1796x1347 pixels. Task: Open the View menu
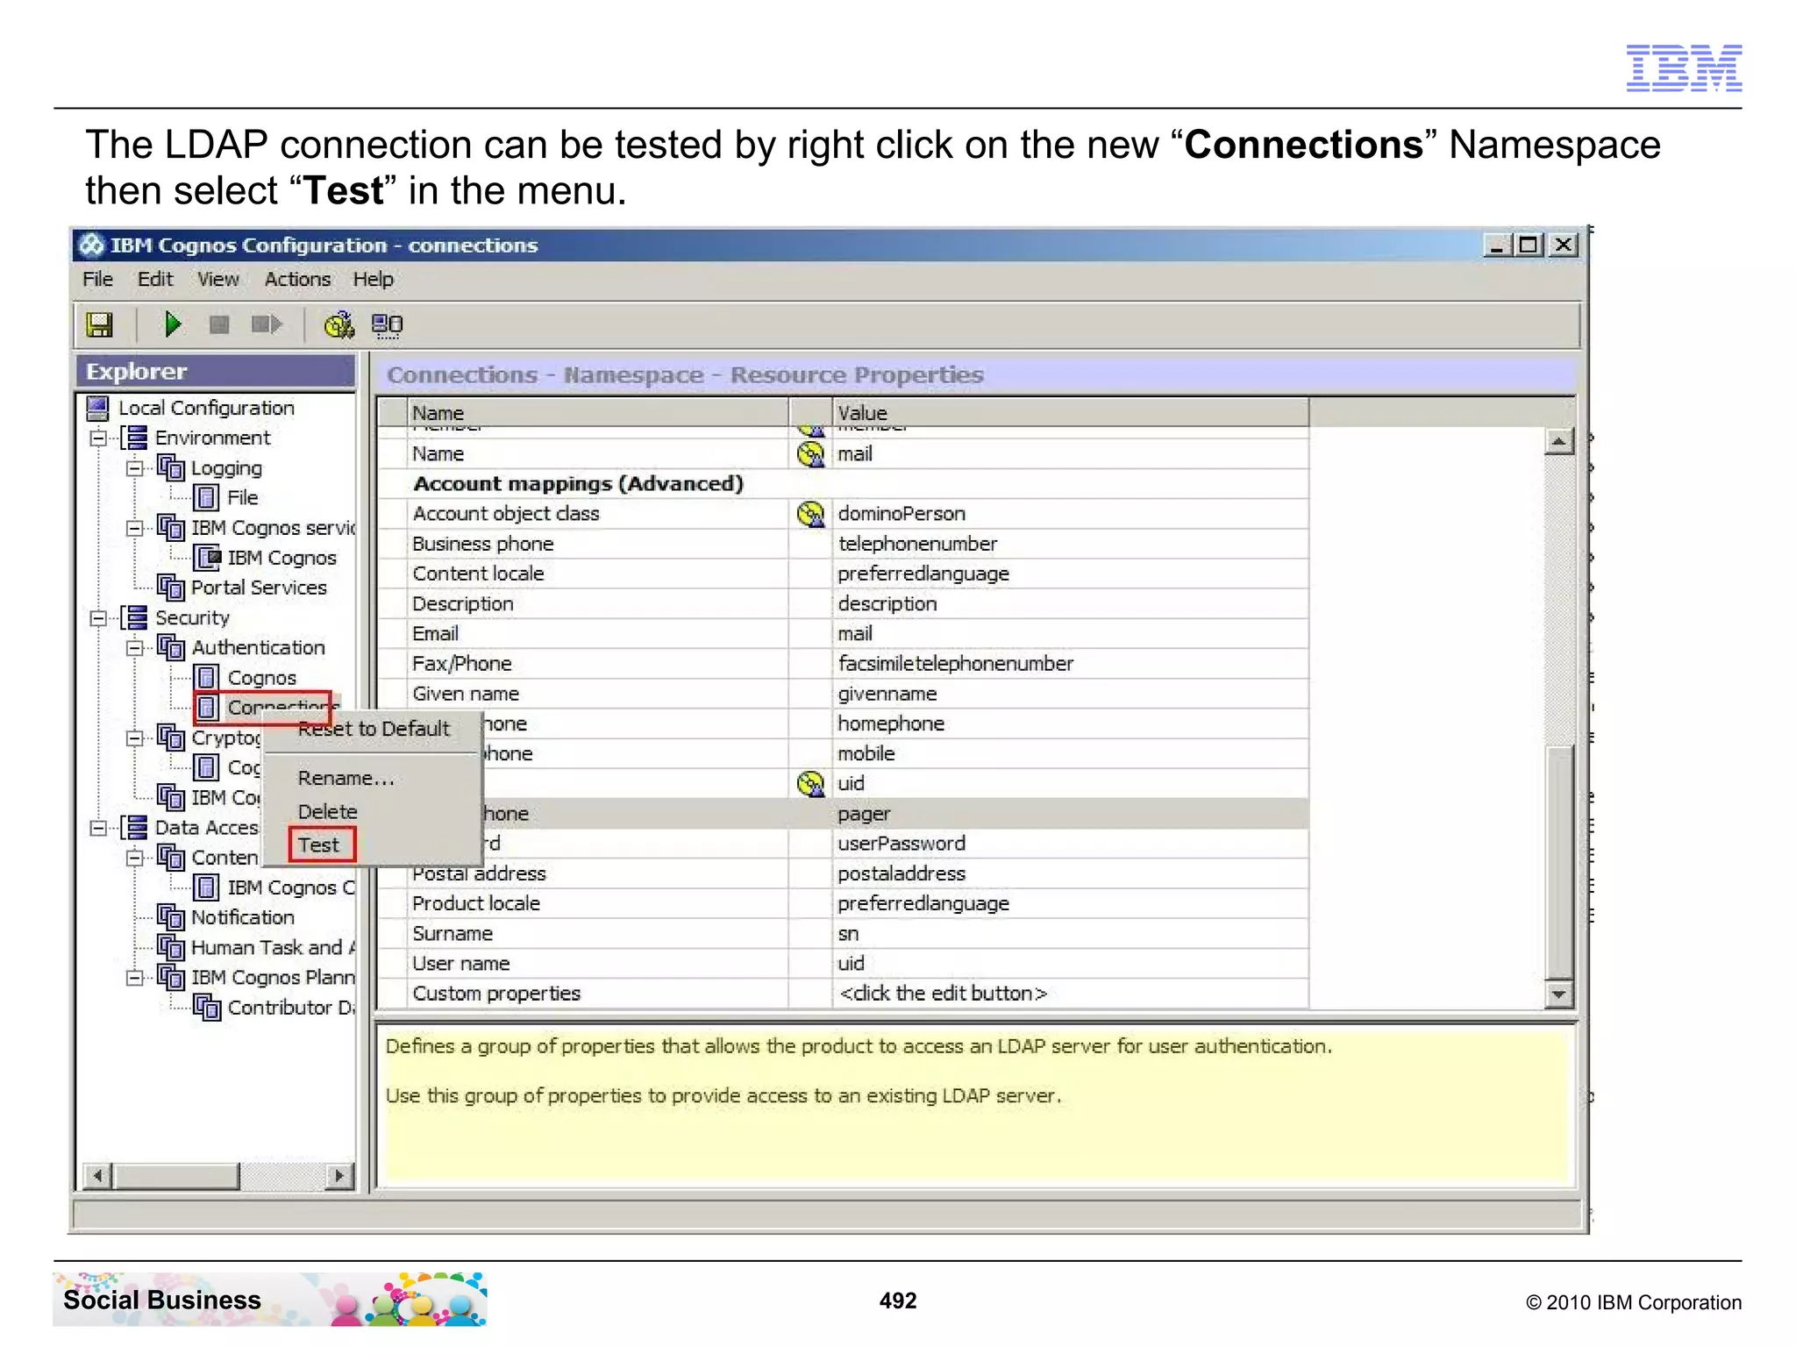pyautogui.click(x=217, y=279)
